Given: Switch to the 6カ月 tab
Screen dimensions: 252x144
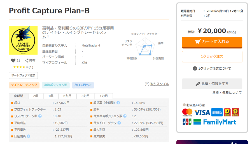Looking at the screenshot, I should [x=67, y=96].
